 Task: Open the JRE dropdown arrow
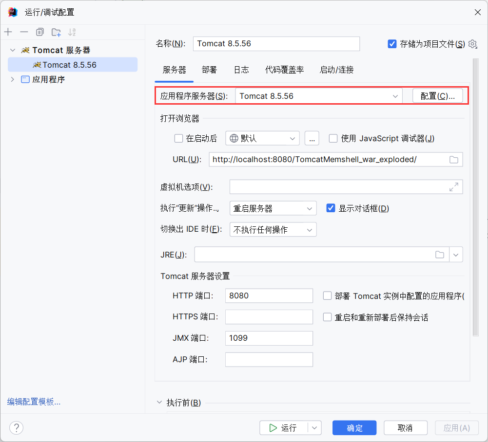tap(456, 255)
